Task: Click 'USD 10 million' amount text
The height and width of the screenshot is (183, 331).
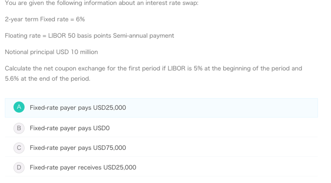Action: click(x=77, y=52)
